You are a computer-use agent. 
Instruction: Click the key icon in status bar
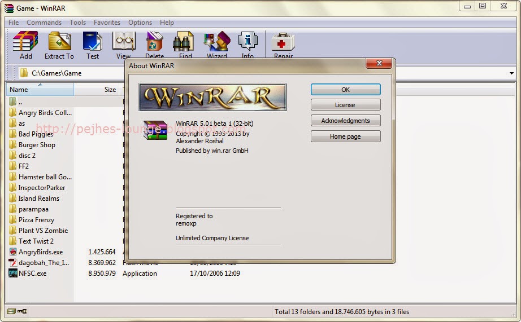coord(22,311)
